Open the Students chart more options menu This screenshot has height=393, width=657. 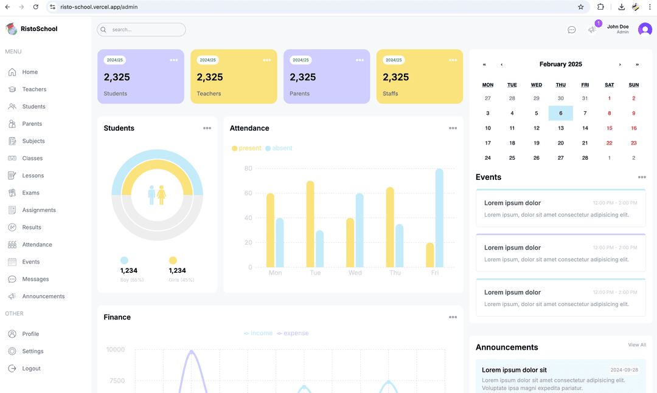(x=207, y=128)
